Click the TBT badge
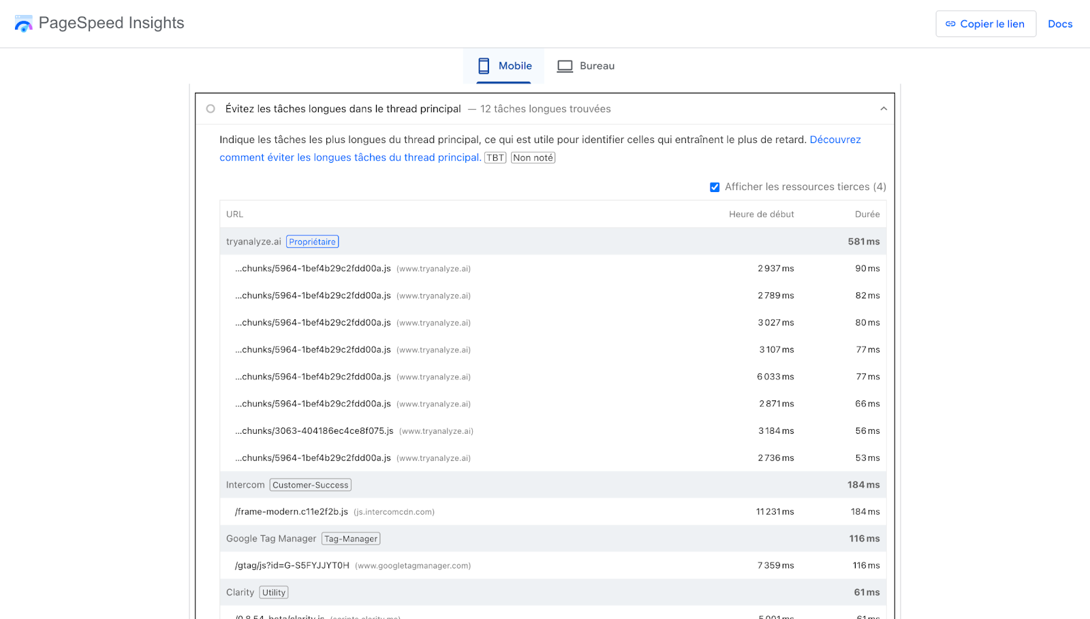 tap(495, 157)
